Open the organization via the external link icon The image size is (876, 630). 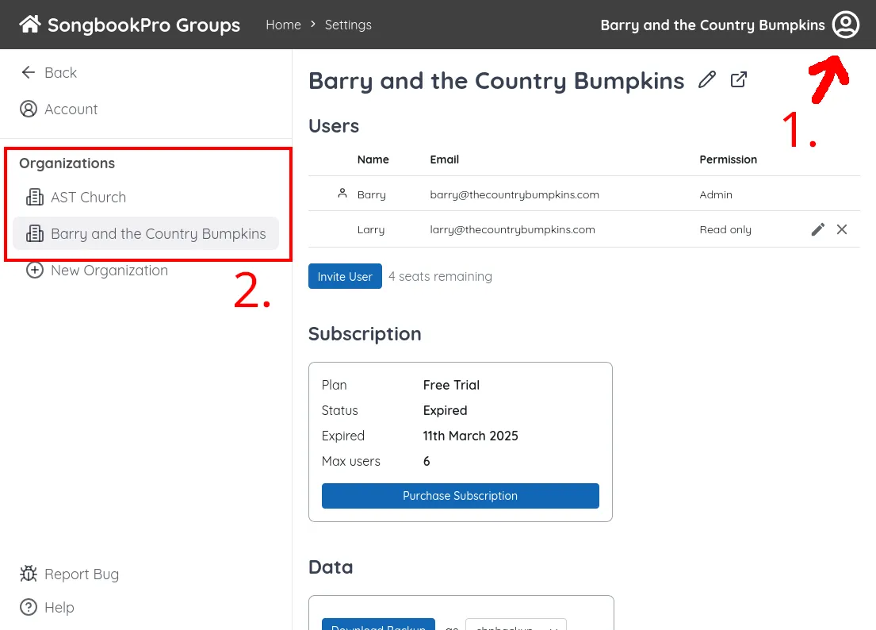[x=738, y=79]
